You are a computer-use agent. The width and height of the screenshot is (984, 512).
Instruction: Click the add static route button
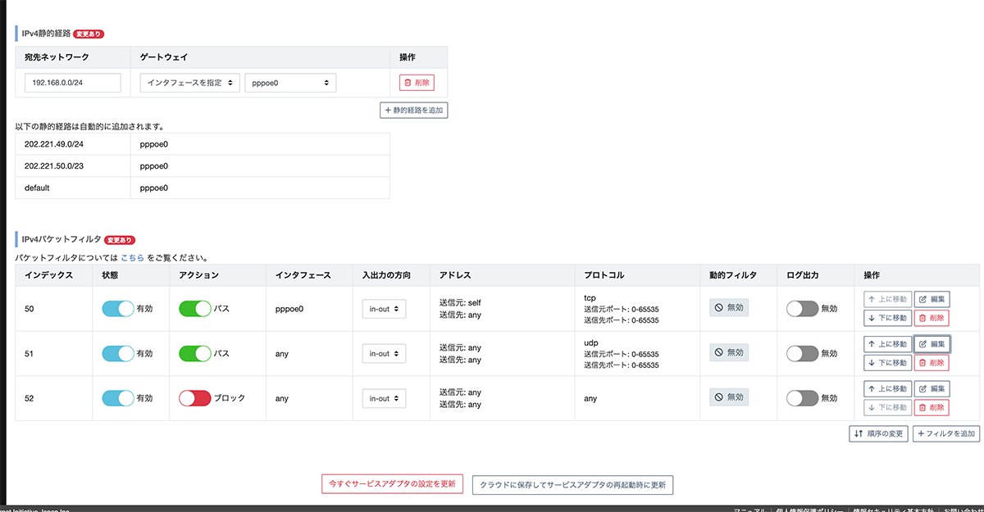coord(414,110)
